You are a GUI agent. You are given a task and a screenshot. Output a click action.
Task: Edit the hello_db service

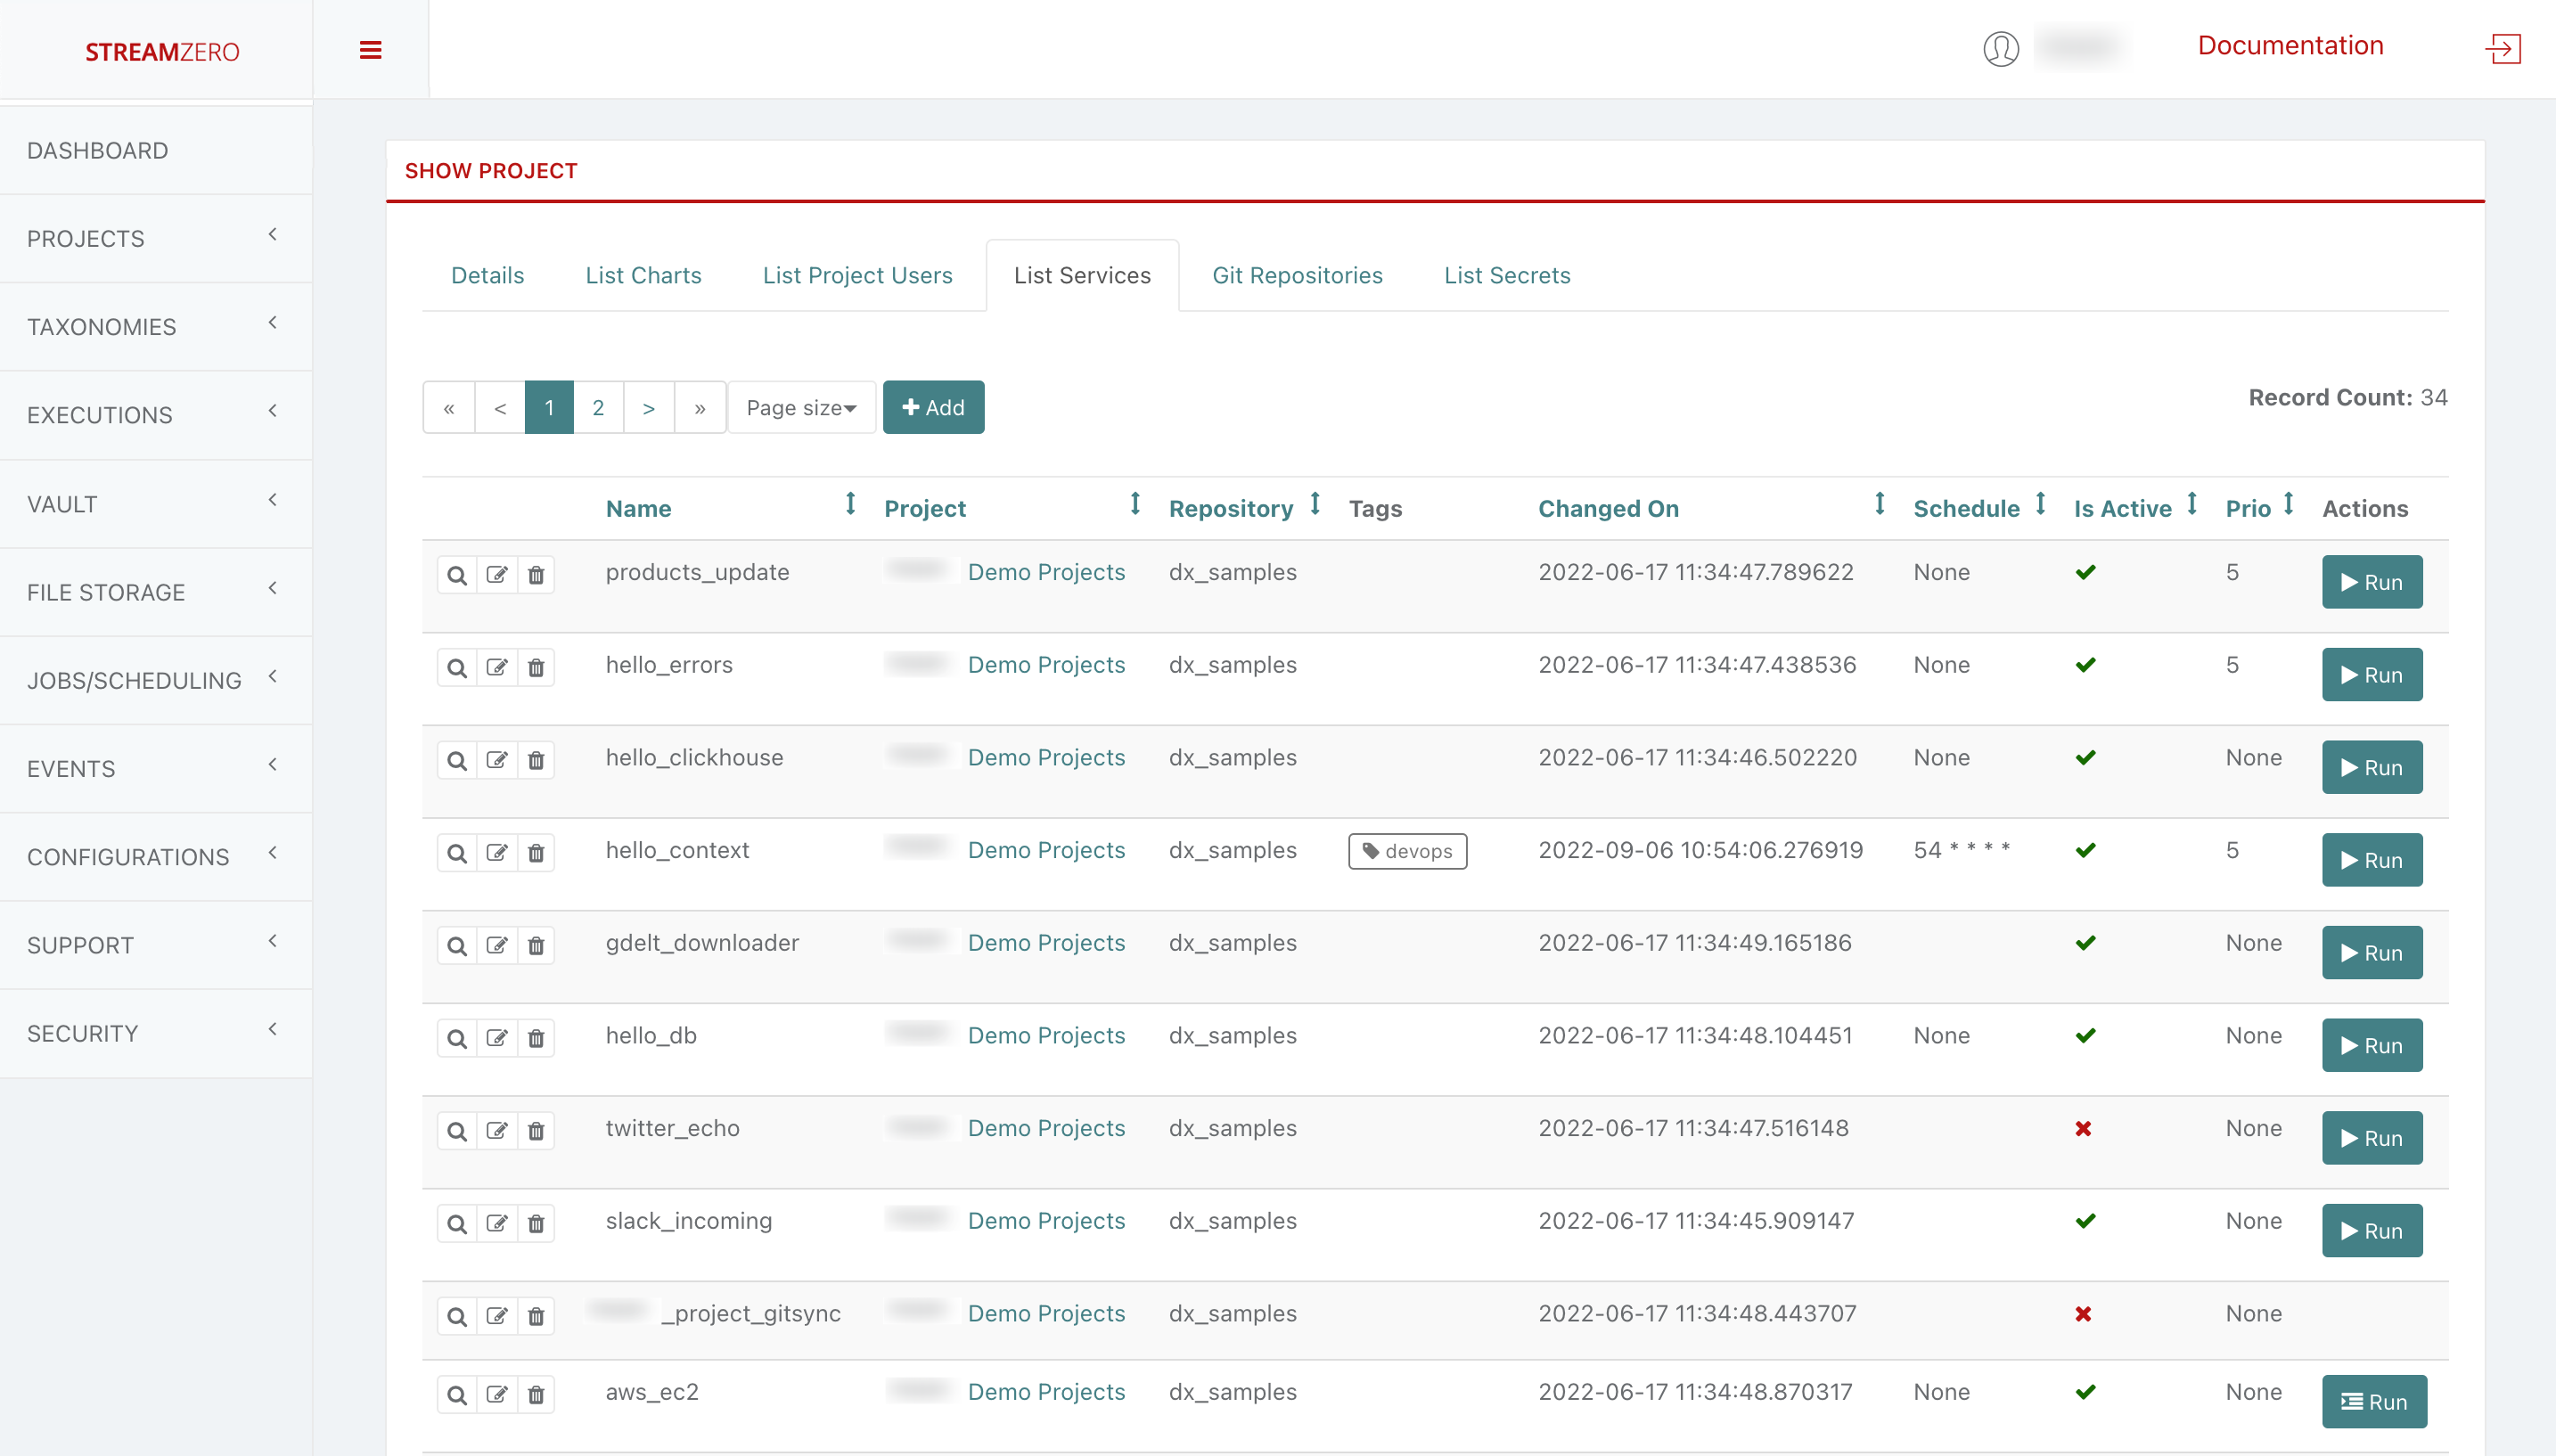click(x=497, y=1038)
